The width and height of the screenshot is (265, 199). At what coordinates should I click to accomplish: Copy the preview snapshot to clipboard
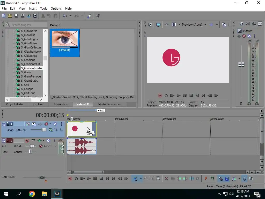(224, 25)
